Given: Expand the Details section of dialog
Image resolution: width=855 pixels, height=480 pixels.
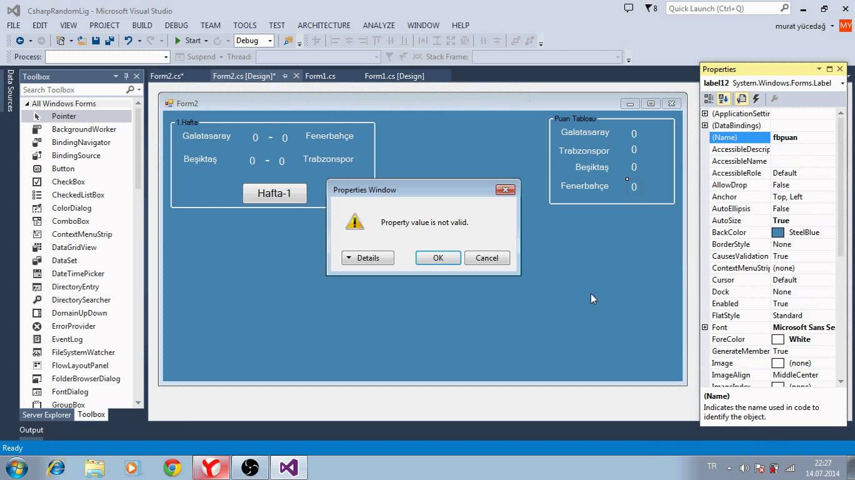Looking at the screenshot, I should [x=367, y=258].
